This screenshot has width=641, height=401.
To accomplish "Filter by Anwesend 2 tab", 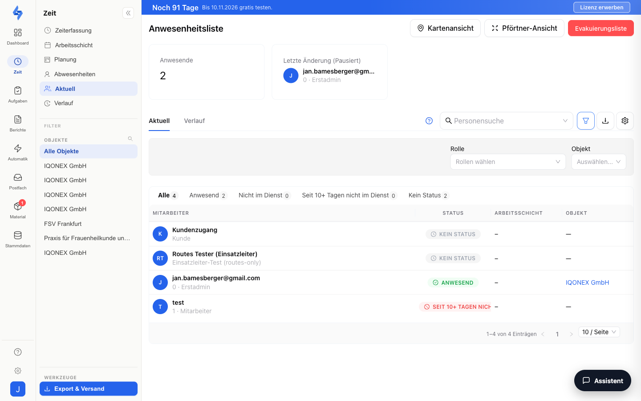I will (208, 195).
